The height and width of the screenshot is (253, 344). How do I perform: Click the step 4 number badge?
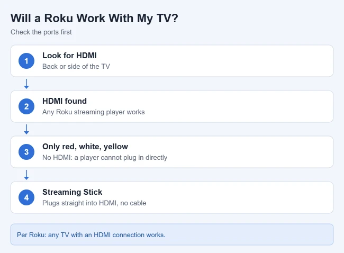26,197
